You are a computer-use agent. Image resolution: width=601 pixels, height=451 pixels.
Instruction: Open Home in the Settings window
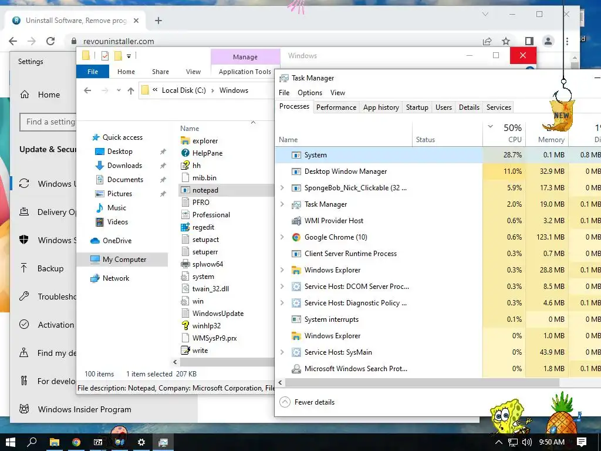pos(40,95)
